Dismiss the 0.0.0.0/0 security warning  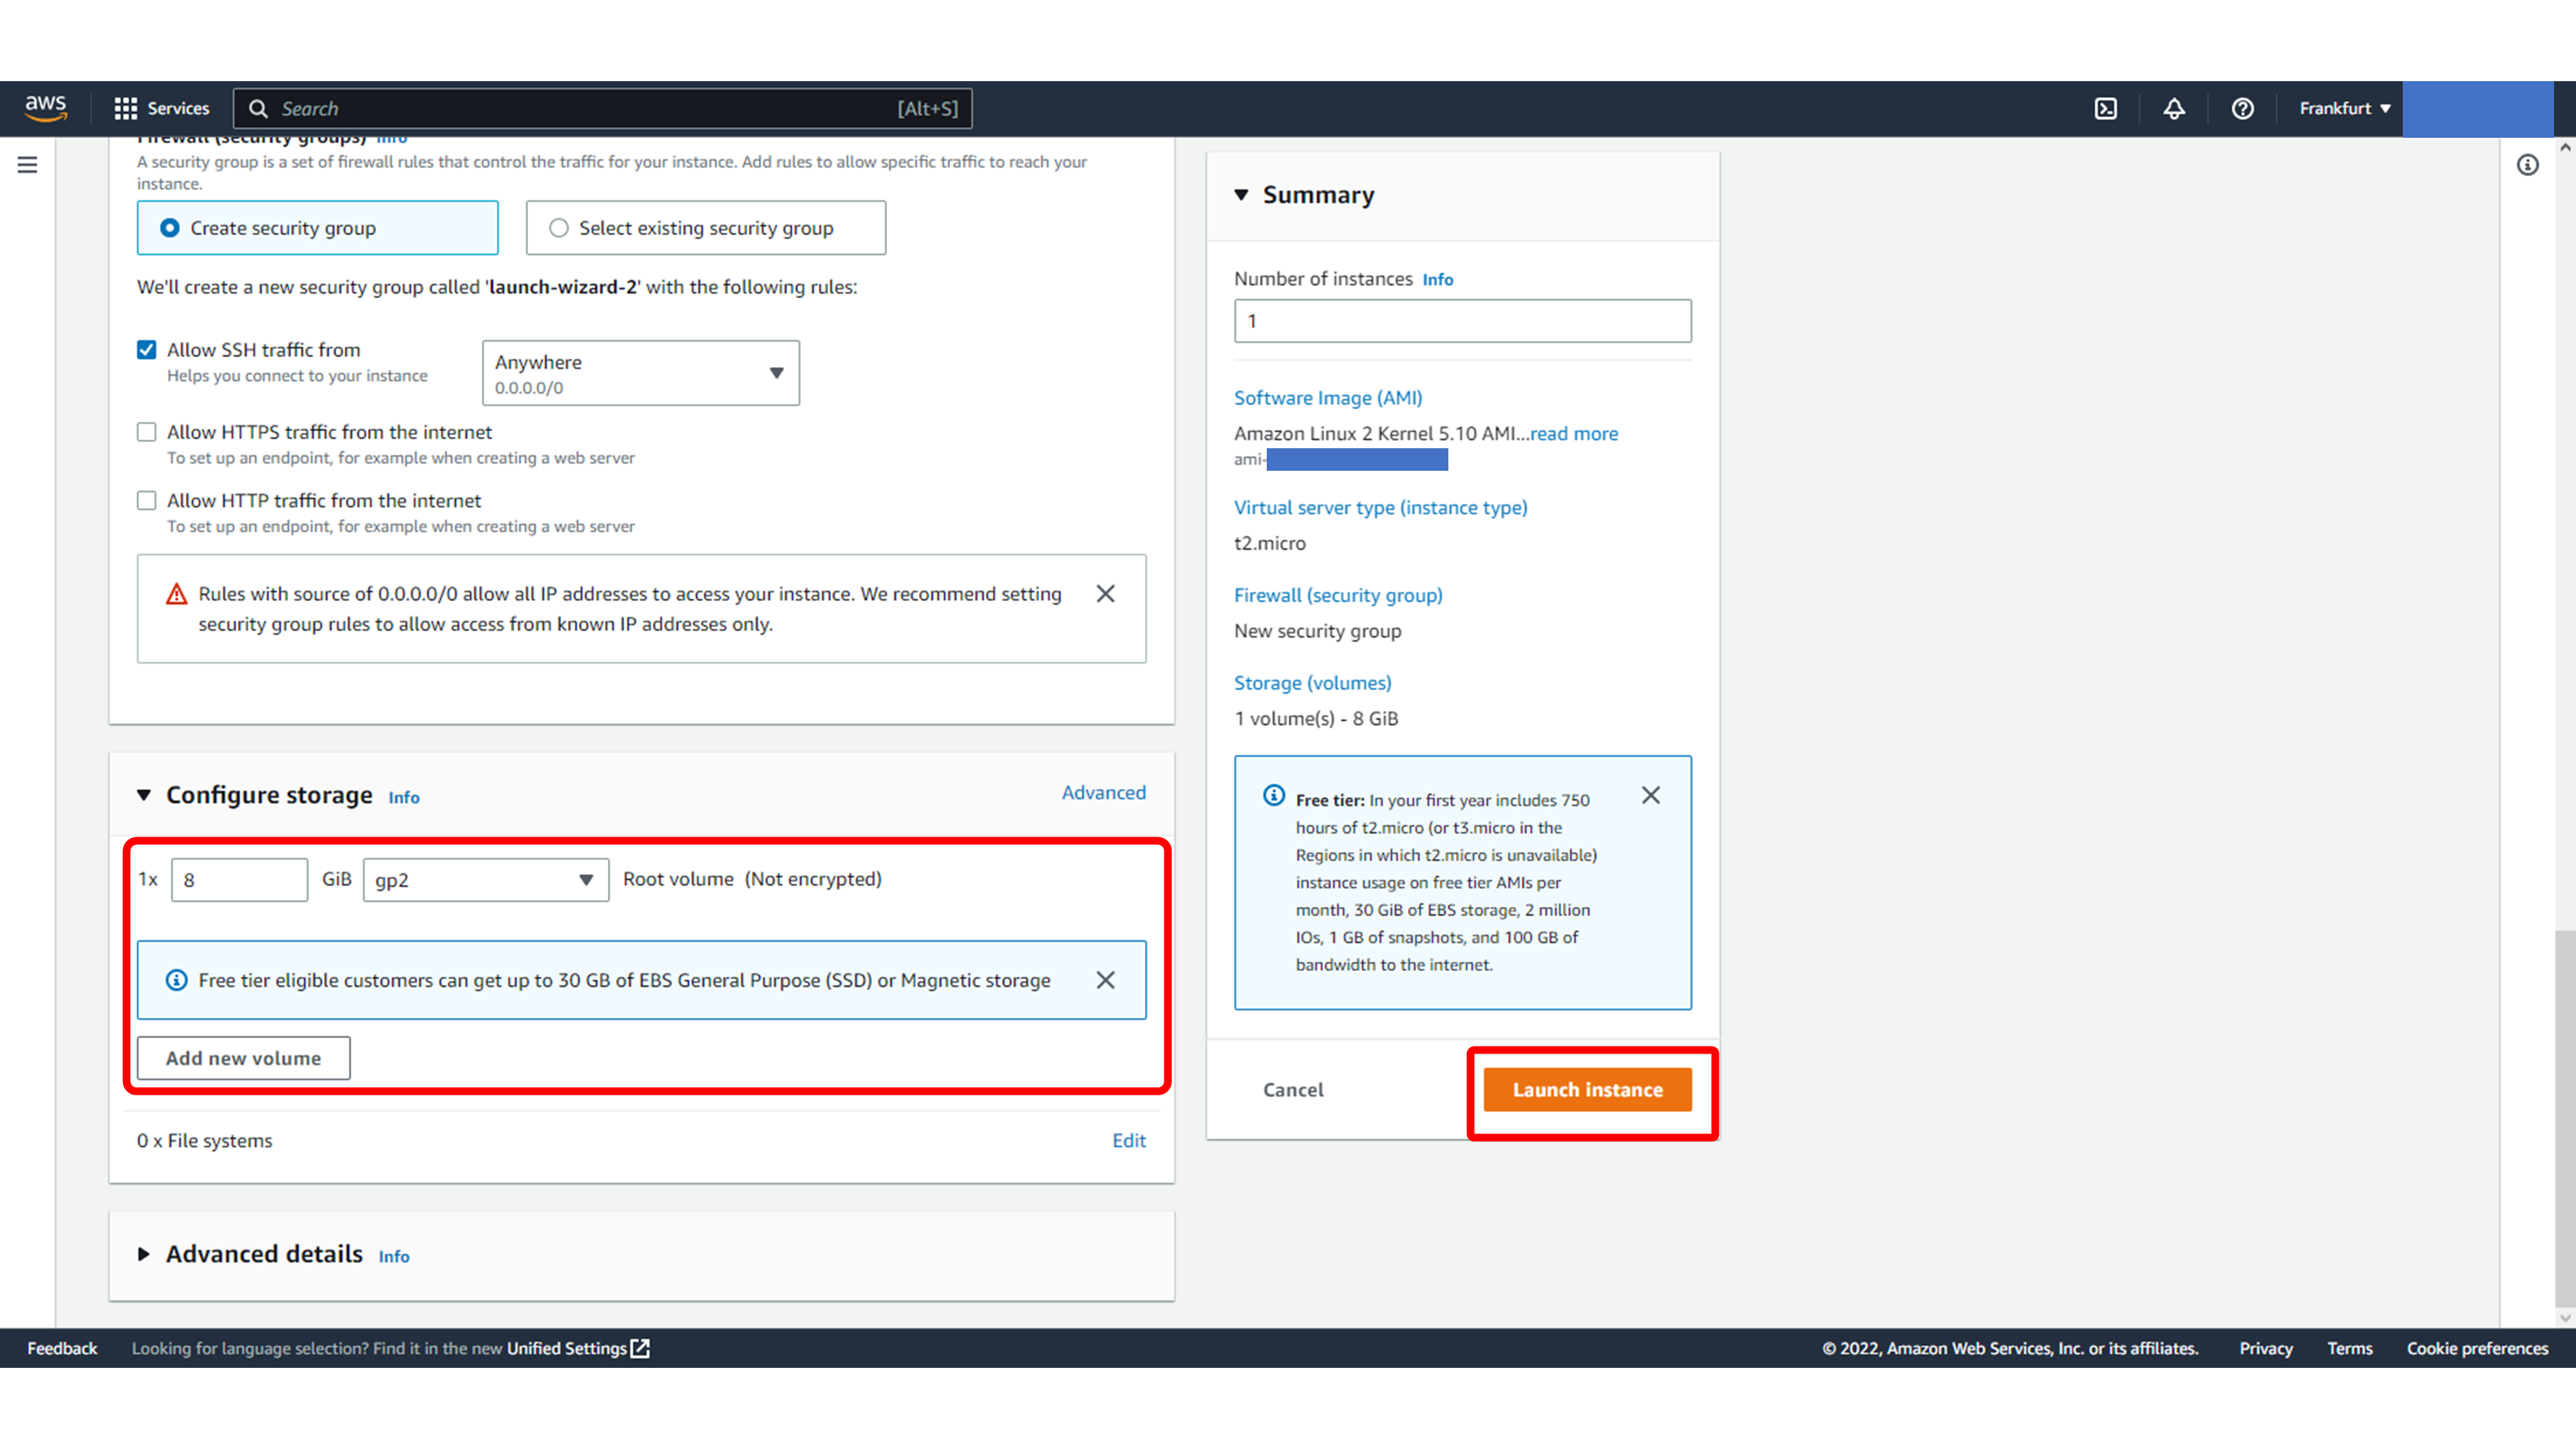point(1105,594)
